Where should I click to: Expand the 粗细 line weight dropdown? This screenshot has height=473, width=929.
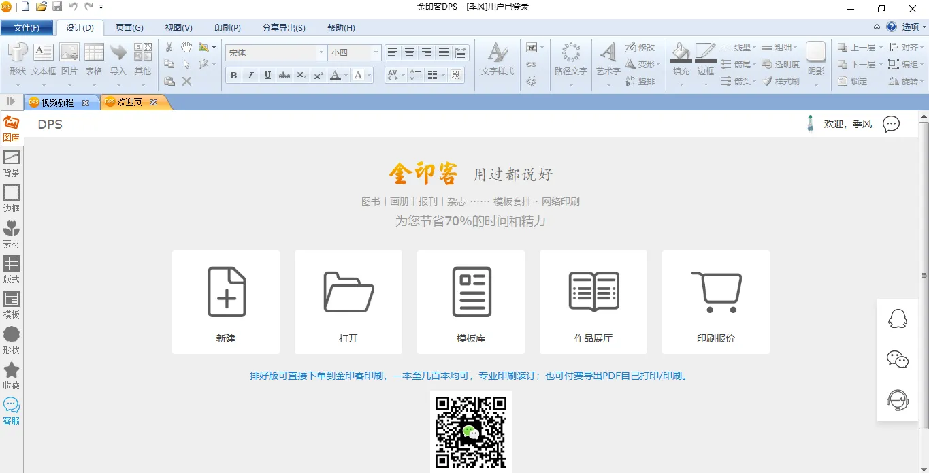click(x=796, y=48)
